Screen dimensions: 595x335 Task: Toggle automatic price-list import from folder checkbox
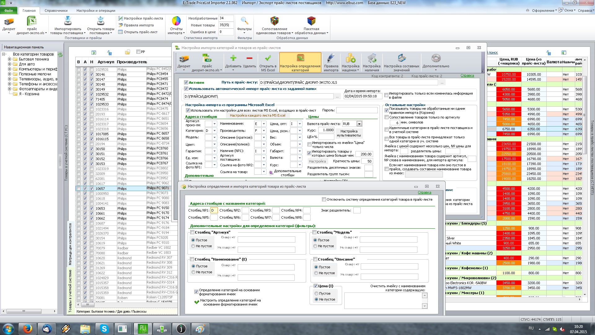186,89
